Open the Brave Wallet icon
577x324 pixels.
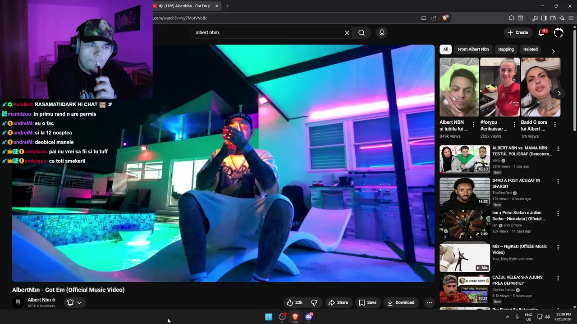point(553,18)
